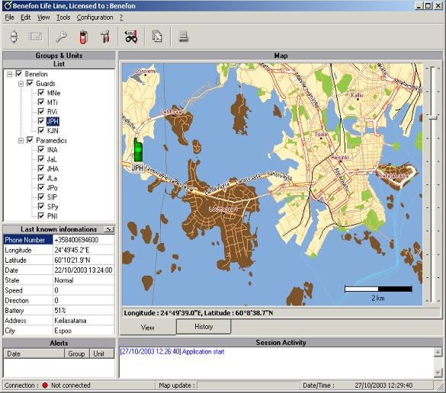Collapse the Paramedics tree node

[x=21, y=140]
